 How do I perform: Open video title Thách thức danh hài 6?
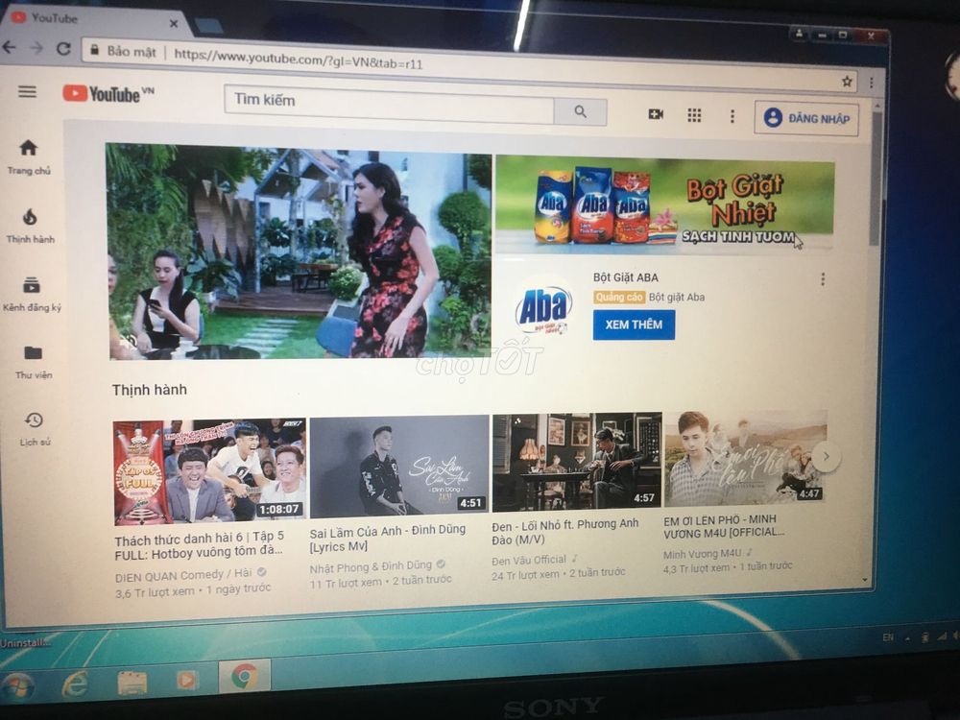coord(200,545)
